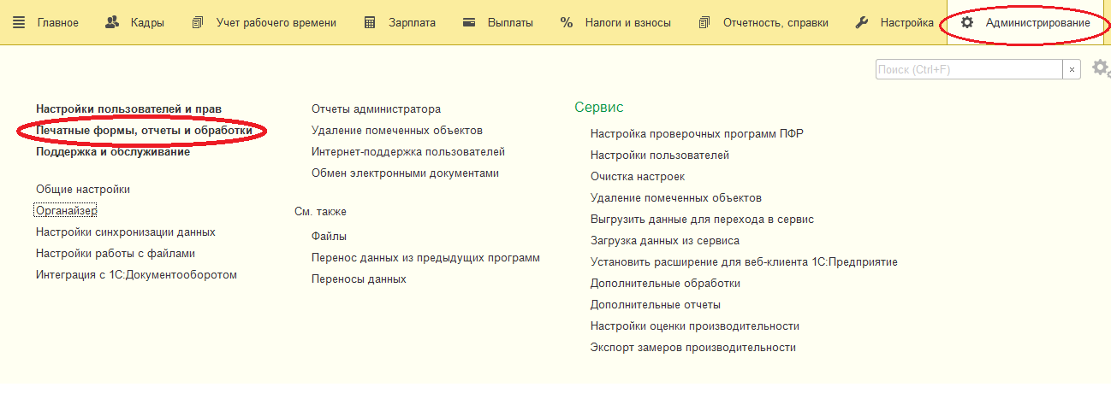Open Настройки синхронизации данных
Image resolution: width=1111 pixels, height=393 pixels.
tap(125, 232)
